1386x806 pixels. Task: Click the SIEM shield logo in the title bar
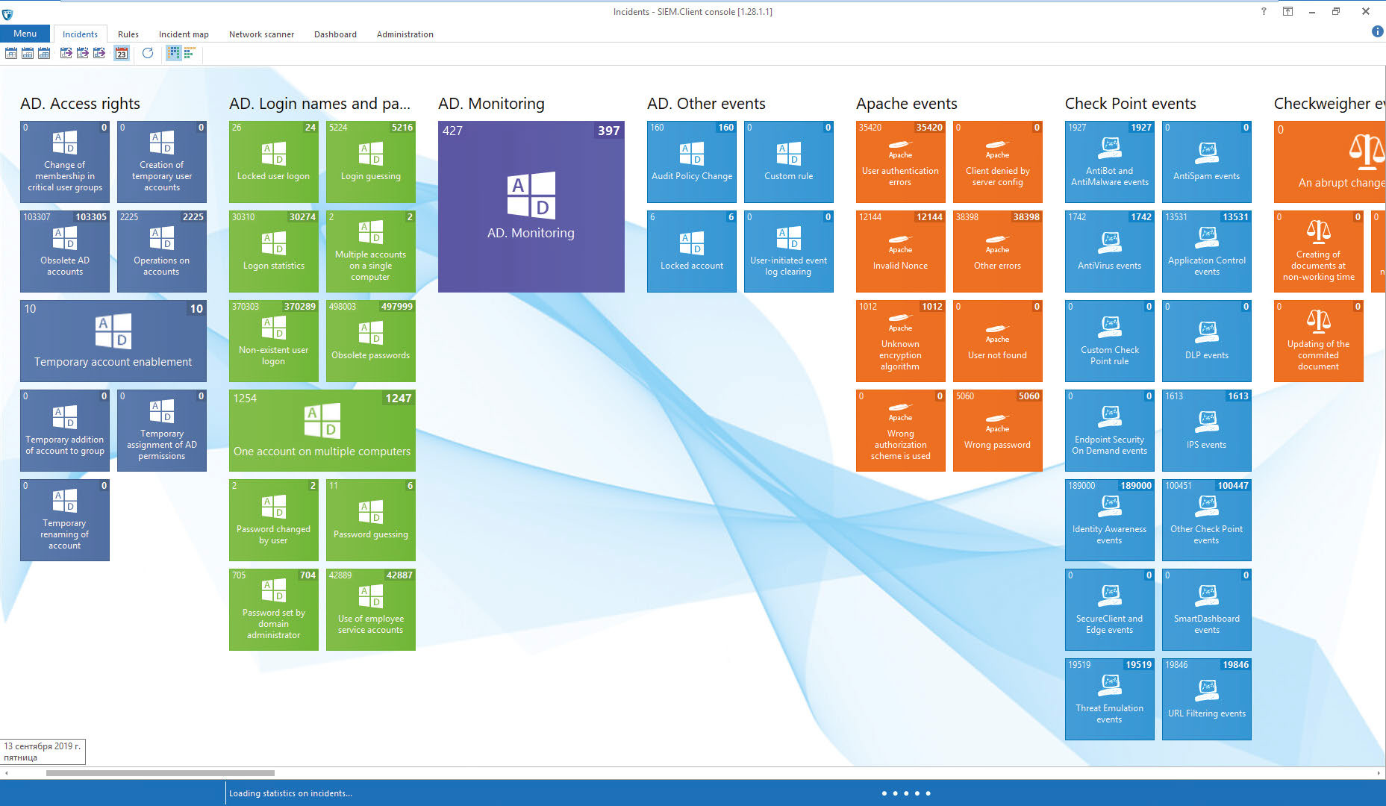[x=7, y=13]
